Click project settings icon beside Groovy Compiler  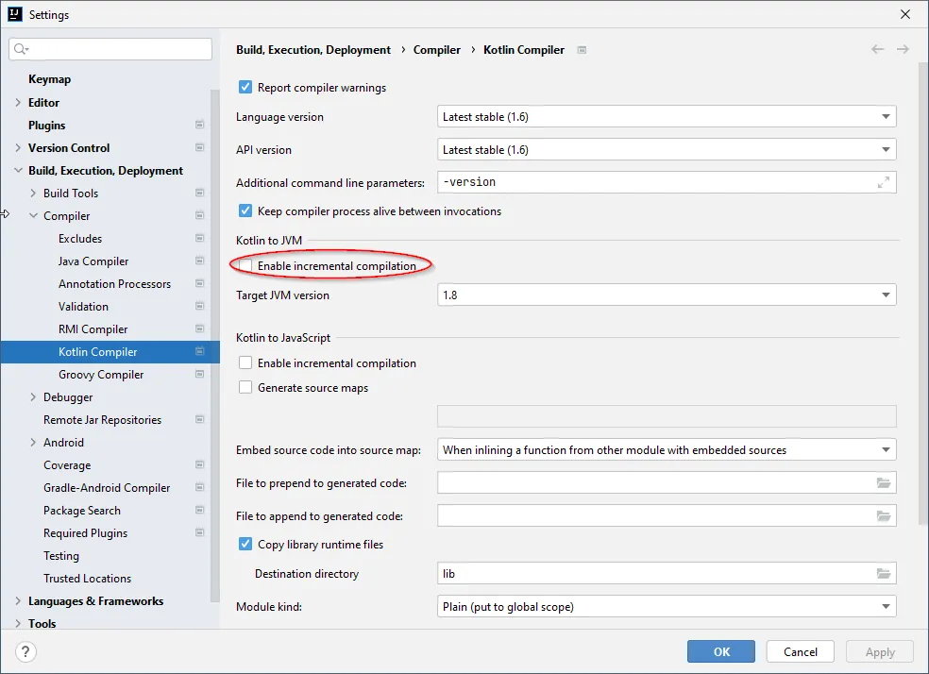click(x=199, y=374)
